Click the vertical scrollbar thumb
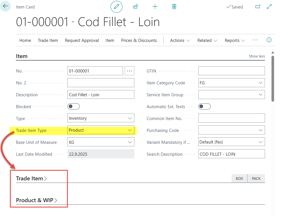 pyautogui.click(x=273, y=78)
